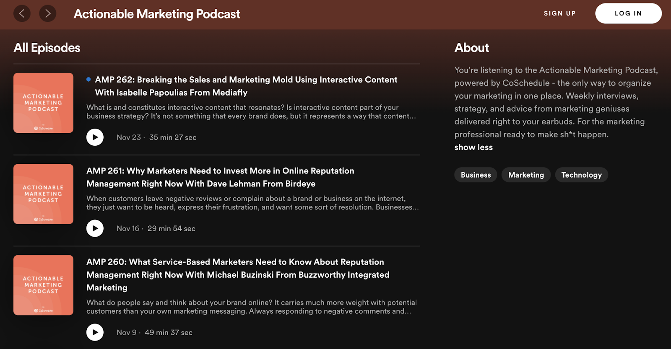The width and height of the screenshot is (671, 349).
Task: Click the 'All Episodes' heading
Action: pos(47,48)
